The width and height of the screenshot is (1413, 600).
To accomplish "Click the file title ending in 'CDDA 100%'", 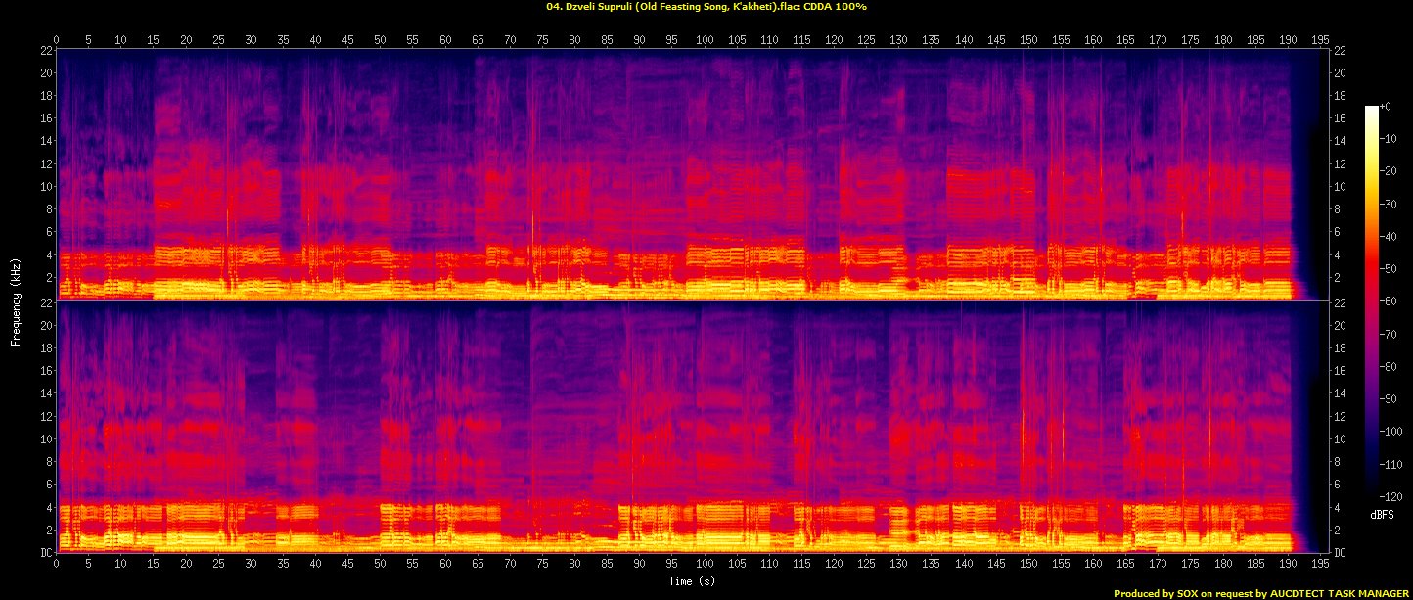I will pyautogui.click(x=706, y=6).
